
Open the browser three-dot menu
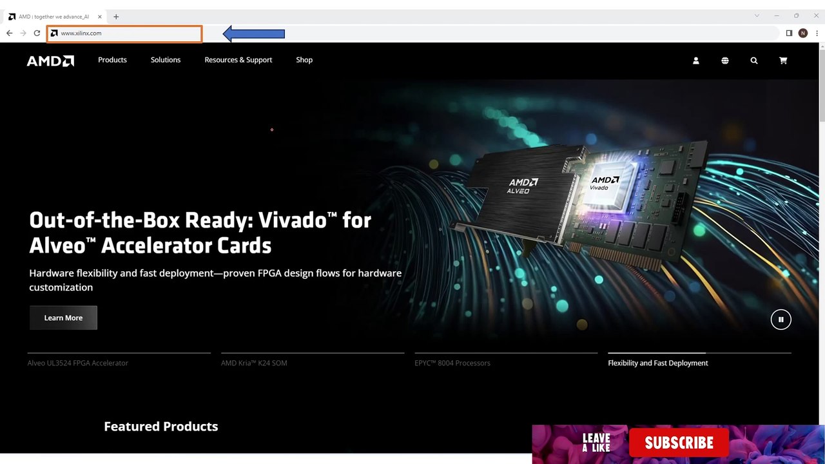pyautogui.click(x=817, y=33)
